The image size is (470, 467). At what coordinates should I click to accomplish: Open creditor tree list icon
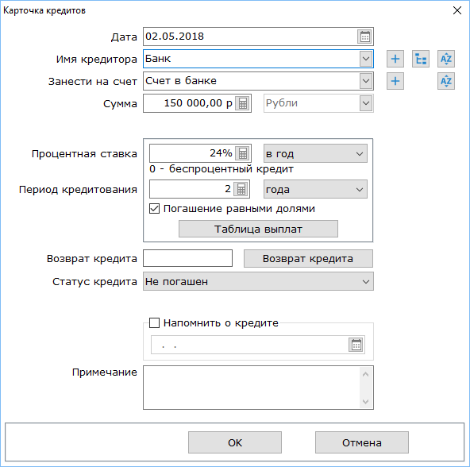click(x=421, y=59)
